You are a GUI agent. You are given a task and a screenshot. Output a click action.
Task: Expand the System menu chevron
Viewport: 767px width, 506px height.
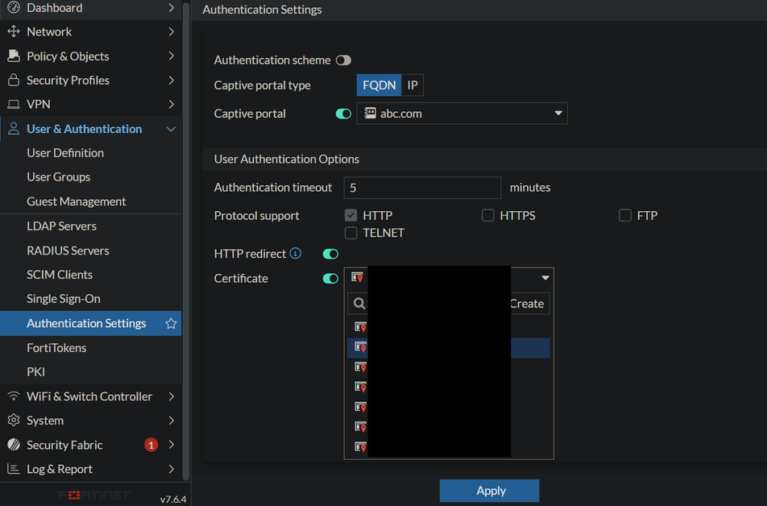pyautogui.click(x=171, y=421)
